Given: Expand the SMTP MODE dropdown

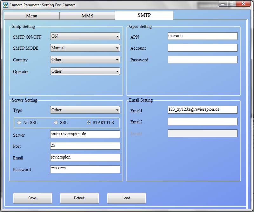Looking at the screenshot, I should tap(85, 48).
